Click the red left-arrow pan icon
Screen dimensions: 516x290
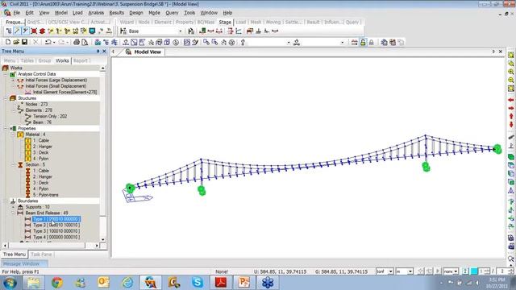510,100
